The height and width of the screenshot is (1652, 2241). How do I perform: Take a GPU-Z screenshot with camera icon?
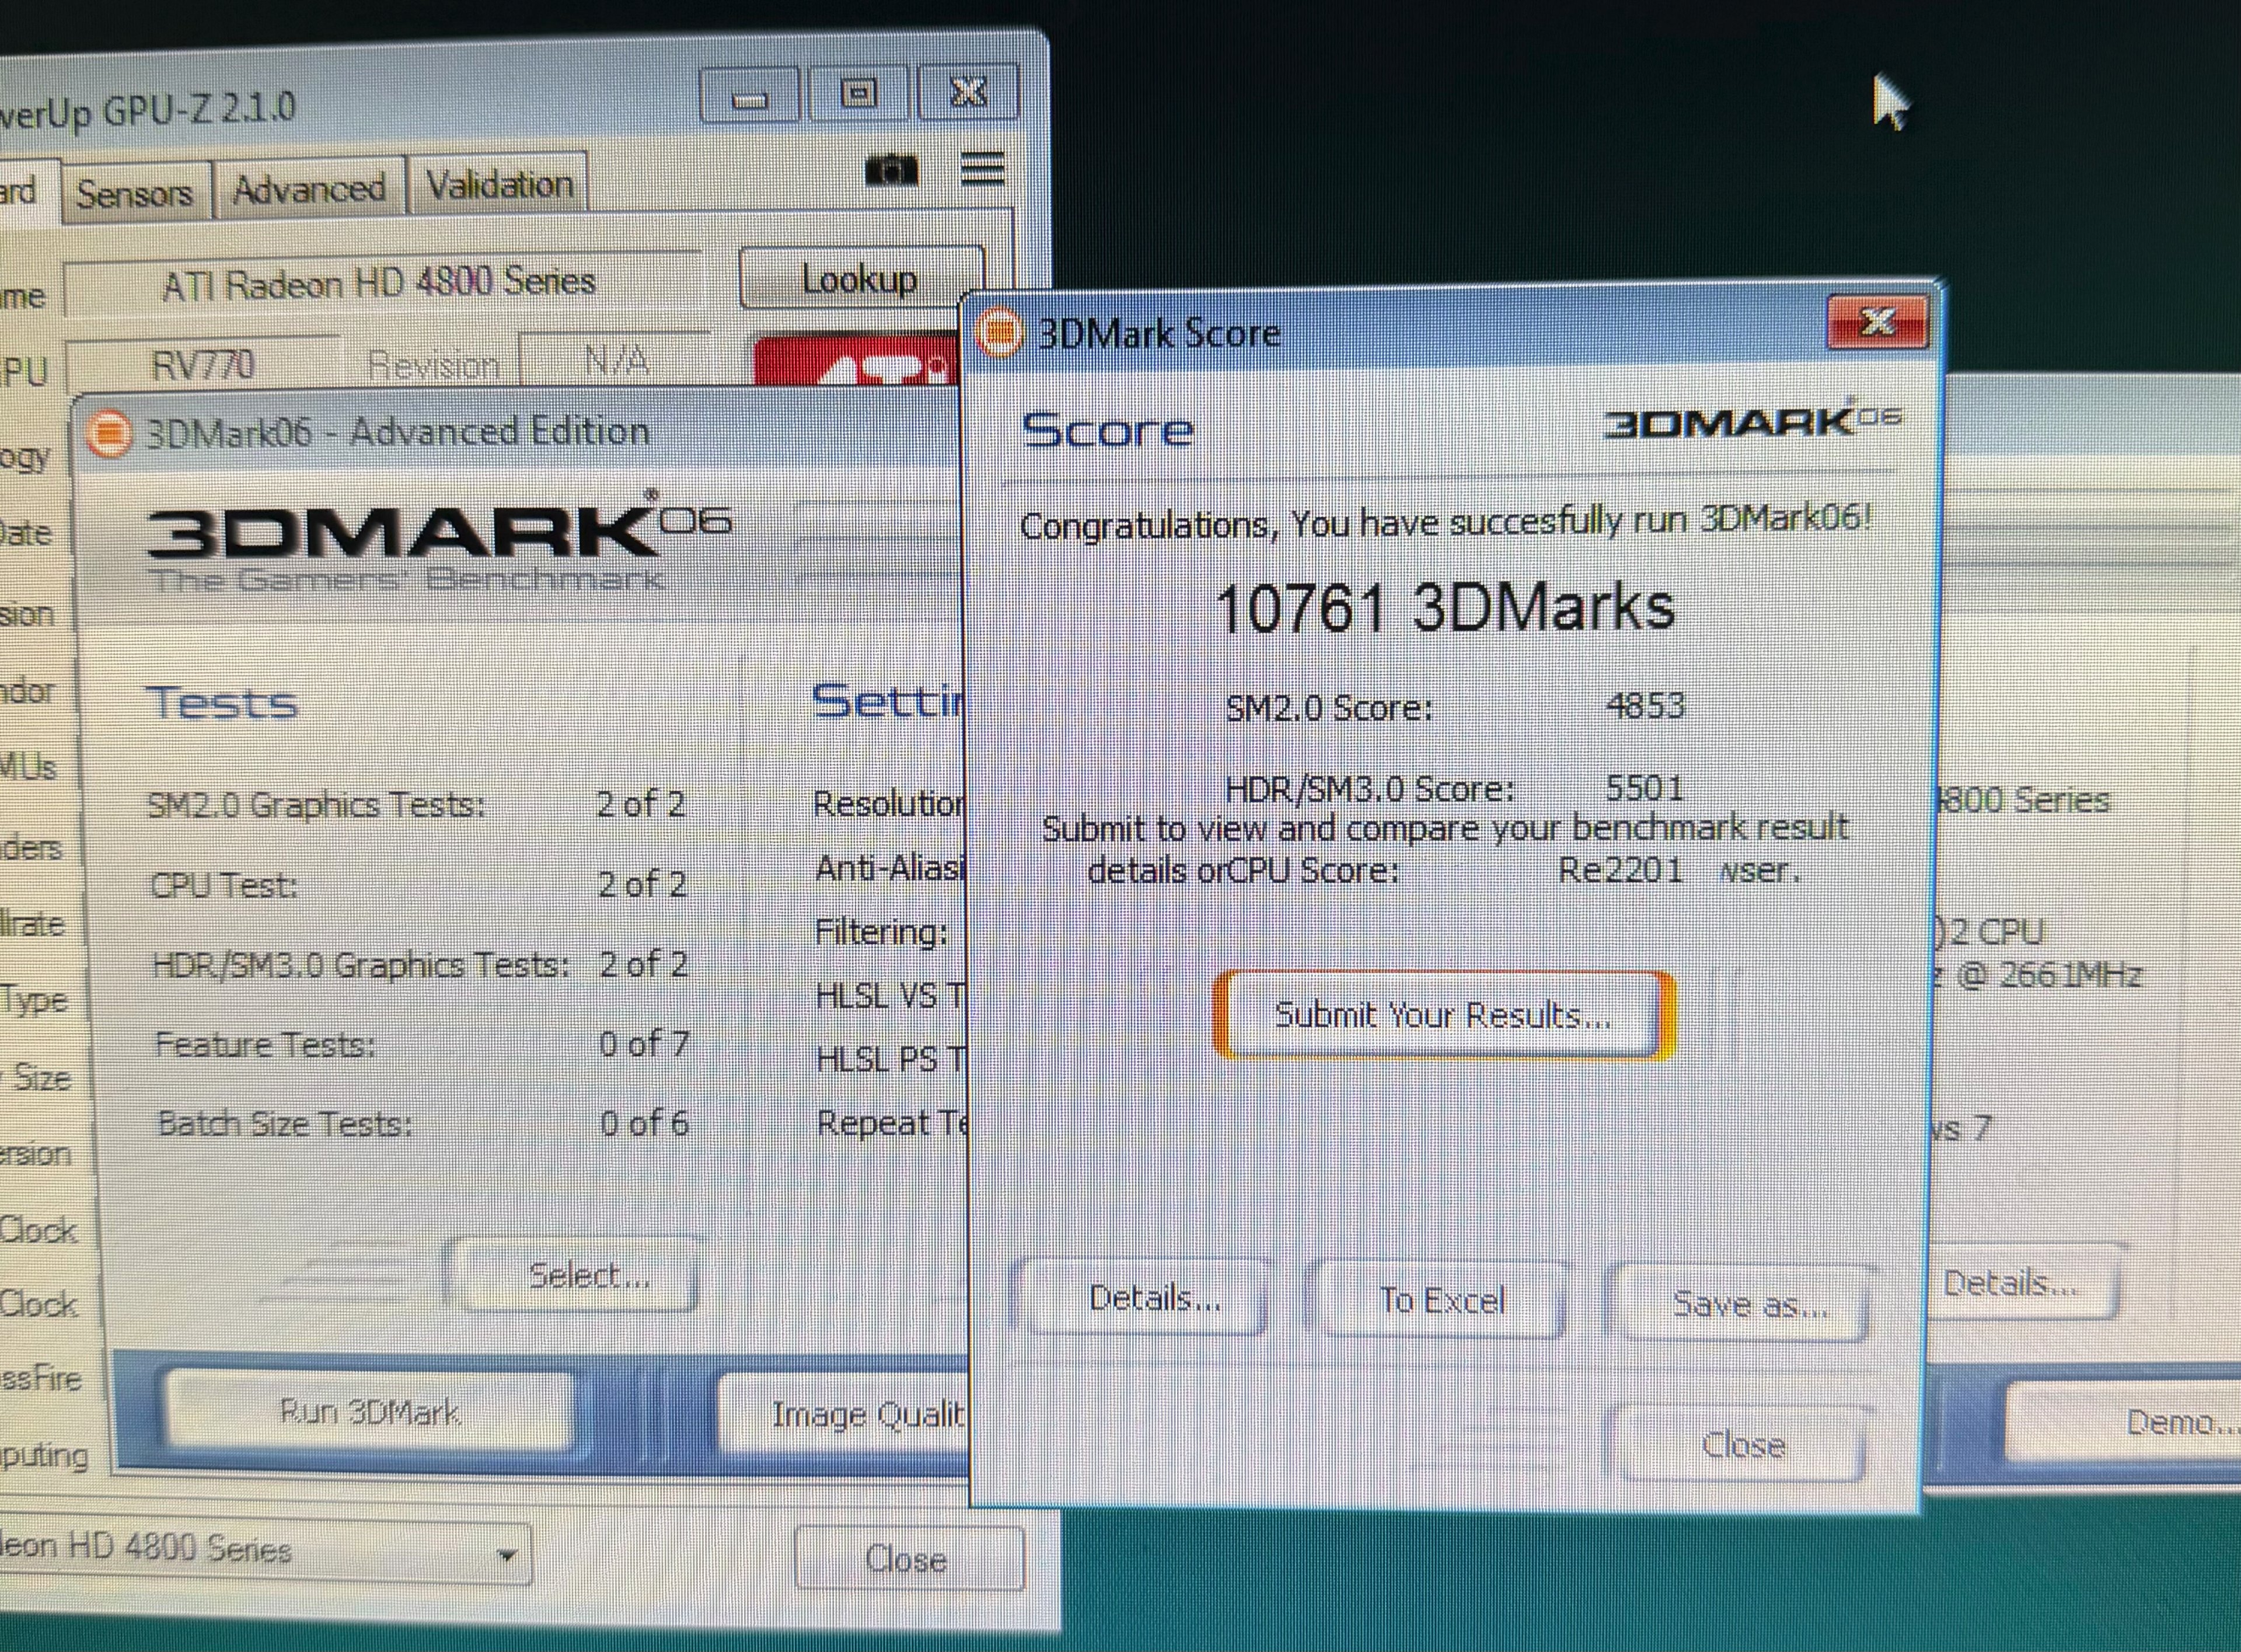click(890, 171)
